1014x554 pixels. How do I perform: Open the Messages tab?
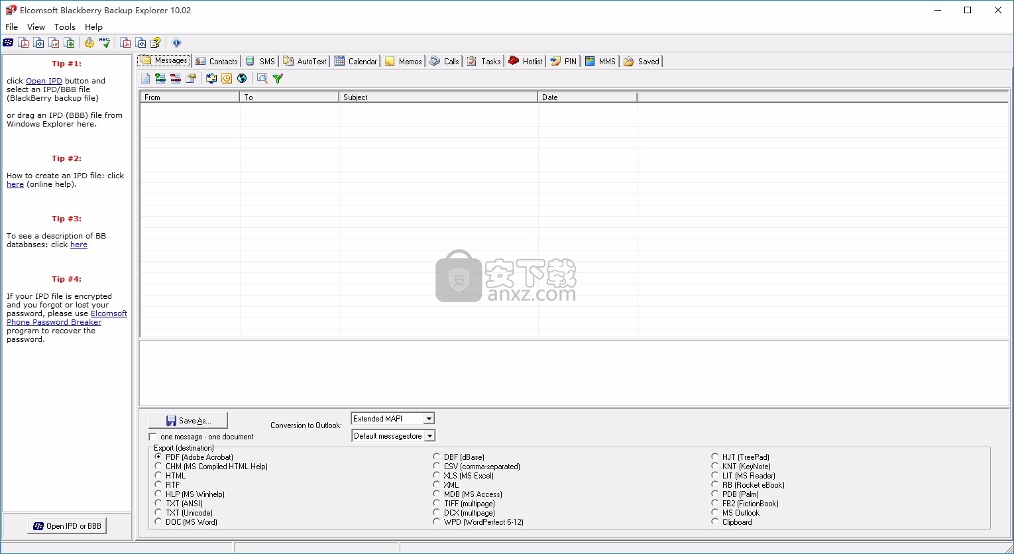164,61
